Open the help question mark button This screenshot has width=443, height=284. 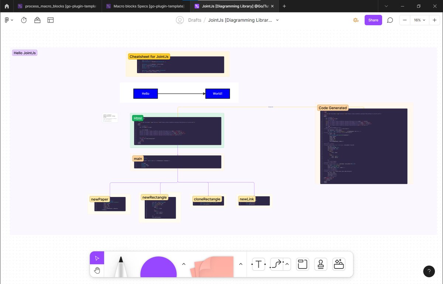coord(429,271)
